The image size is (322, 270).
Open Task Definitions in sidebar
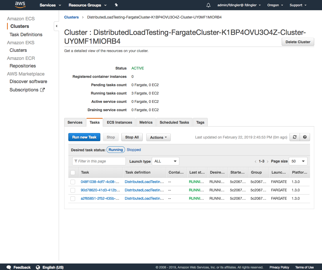[26, 35]
